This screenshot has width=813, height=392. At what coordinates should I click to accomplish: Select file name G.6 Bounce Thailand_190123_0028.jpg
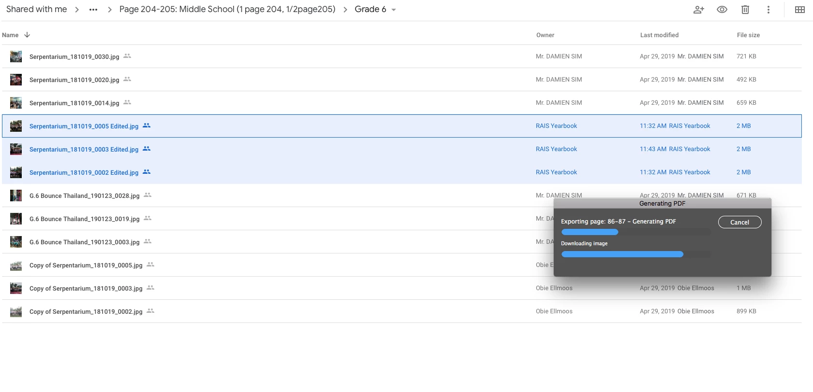coord(84,196)
